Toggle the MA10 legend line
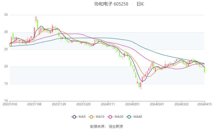 point(96,117)
